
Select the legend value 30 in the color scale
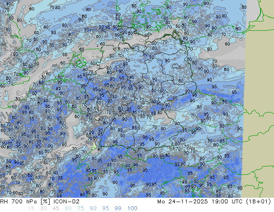point(43,209)
